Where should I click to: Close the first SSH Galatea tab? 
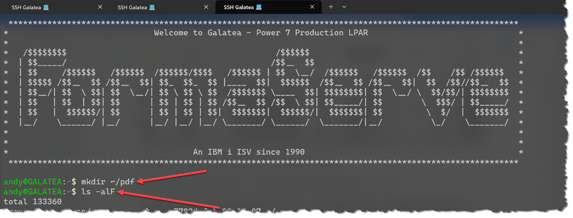coord(100,7)
